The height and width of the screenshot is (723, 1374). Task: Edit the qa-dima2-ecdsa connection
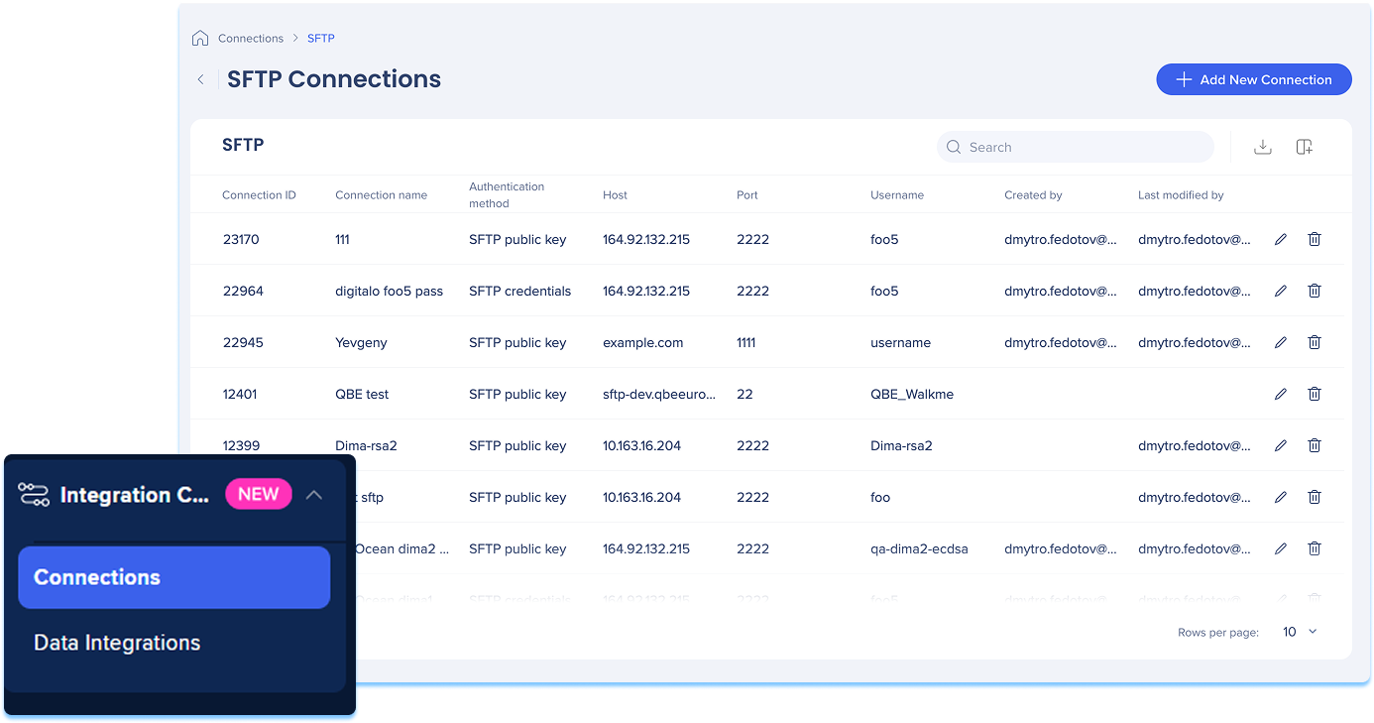(1281, 548)
